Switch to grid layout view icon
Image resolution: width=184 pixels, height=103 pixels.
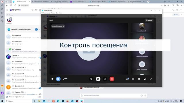[x=133, y=79]
